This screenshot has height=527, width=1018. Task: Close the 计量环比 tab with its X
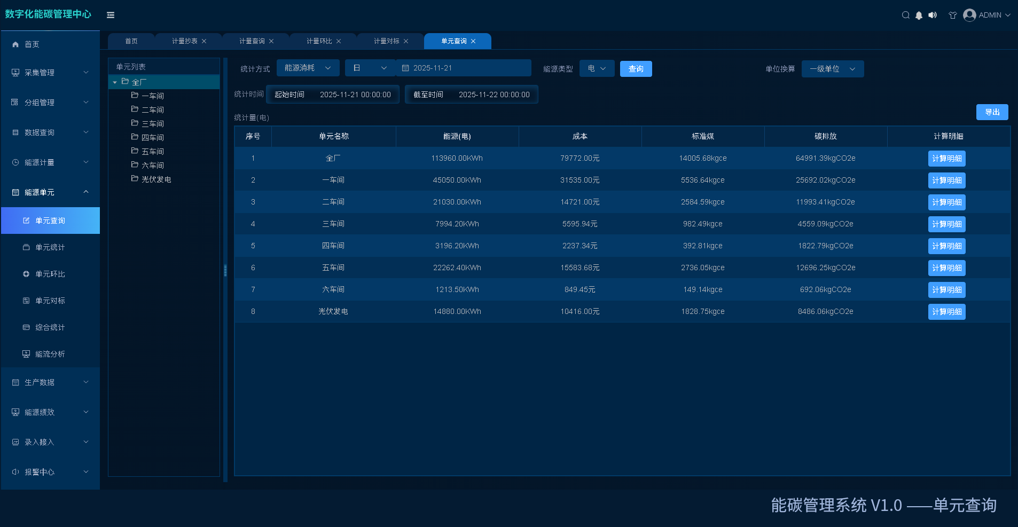[x=339, y=41]
